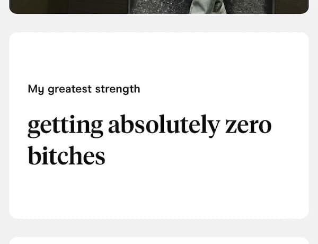Viewport: 318px width, 244px height.
Task: Click the last word on the answer's second line
Action: pyautogui.click(x=66, y=156)
